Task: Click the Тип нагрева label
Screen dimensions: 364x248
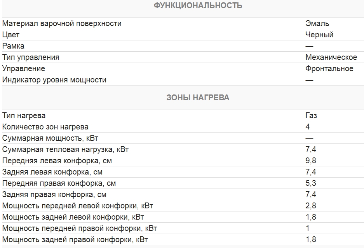Action: tap(24, 116)
